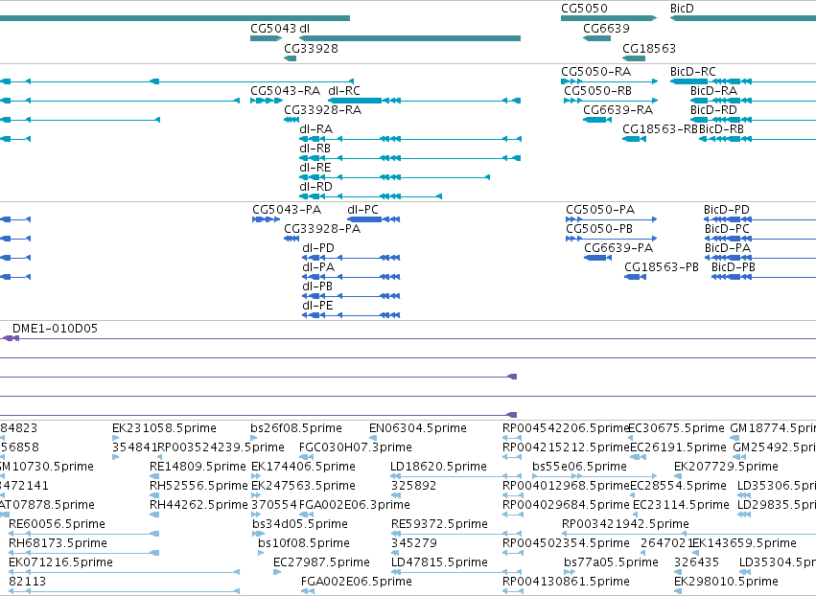Select the EC27987.5prime EST label
Viewport: 816px width, 596px height.
pos(321,562)
